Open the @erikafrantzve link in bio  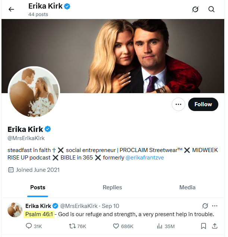145,158
